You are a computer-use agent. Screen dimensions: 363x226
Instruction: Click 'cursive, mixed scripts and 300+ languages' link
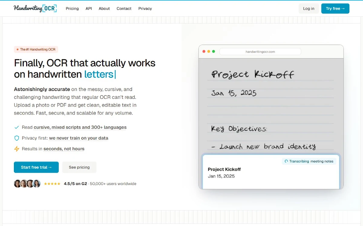coord(80,127)
